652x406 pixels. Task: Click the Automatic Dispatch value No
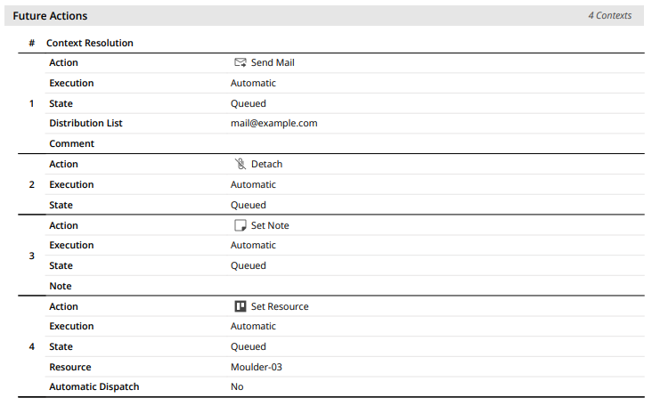[237, 387]
